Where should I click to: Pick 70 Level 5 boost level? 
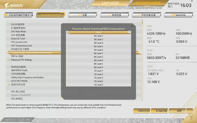pyautogui.click(x=98, y=85)
